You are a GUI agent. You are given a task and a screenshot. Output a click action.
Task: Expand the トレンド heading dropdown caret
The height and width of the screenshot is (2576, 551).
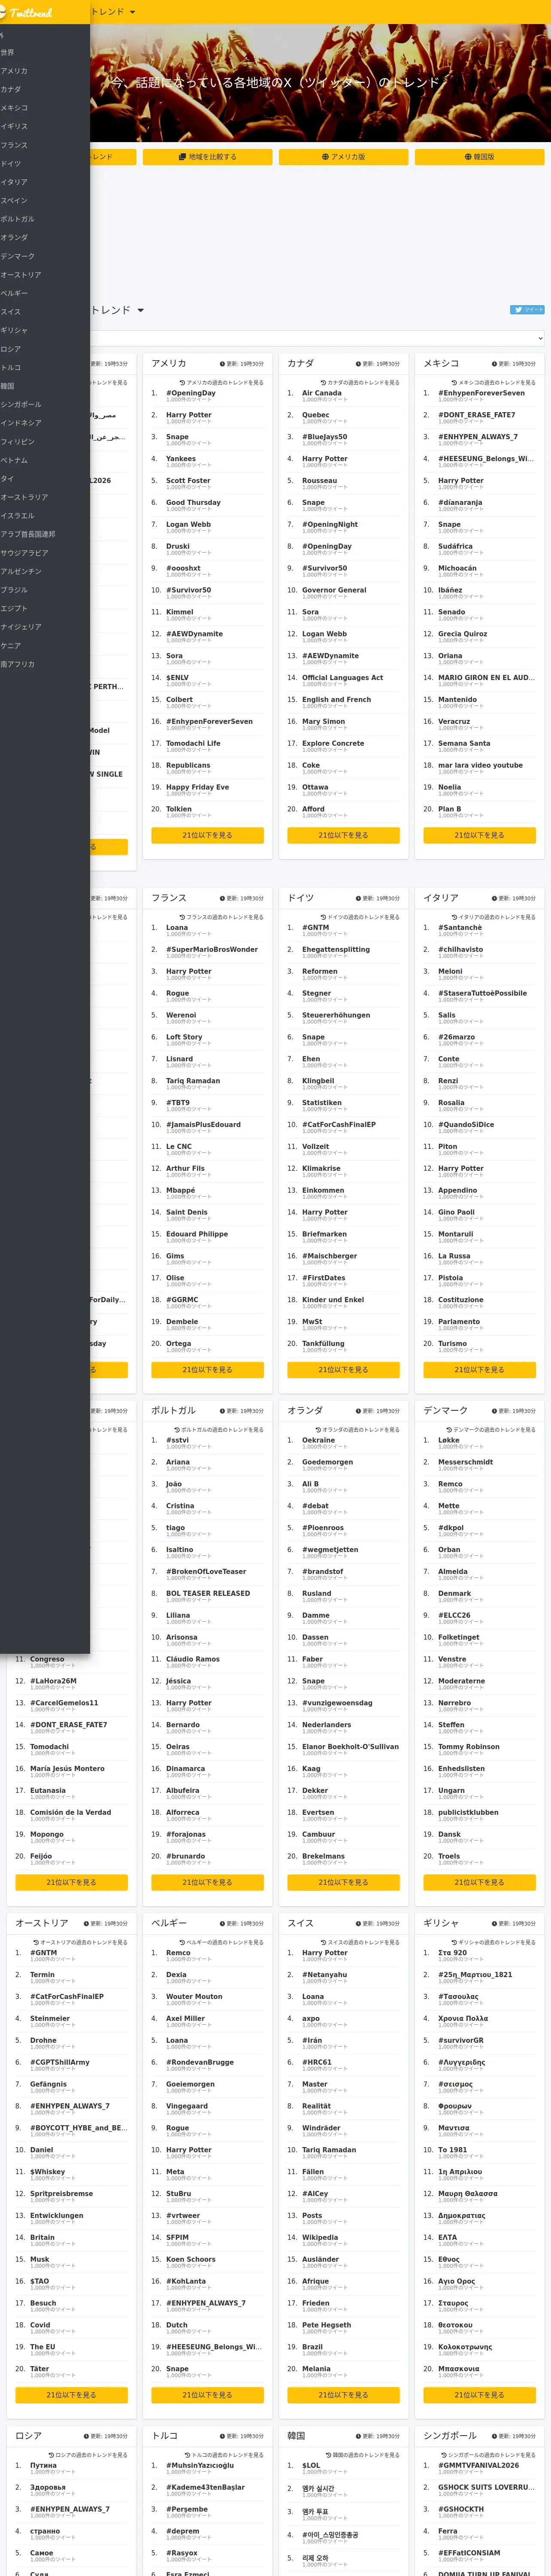pos(141,310)
